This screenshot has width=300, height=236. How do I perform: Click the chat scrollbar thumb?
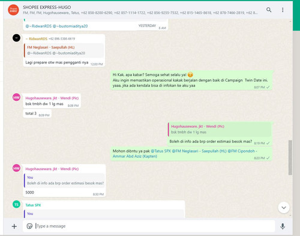(290, 158)
